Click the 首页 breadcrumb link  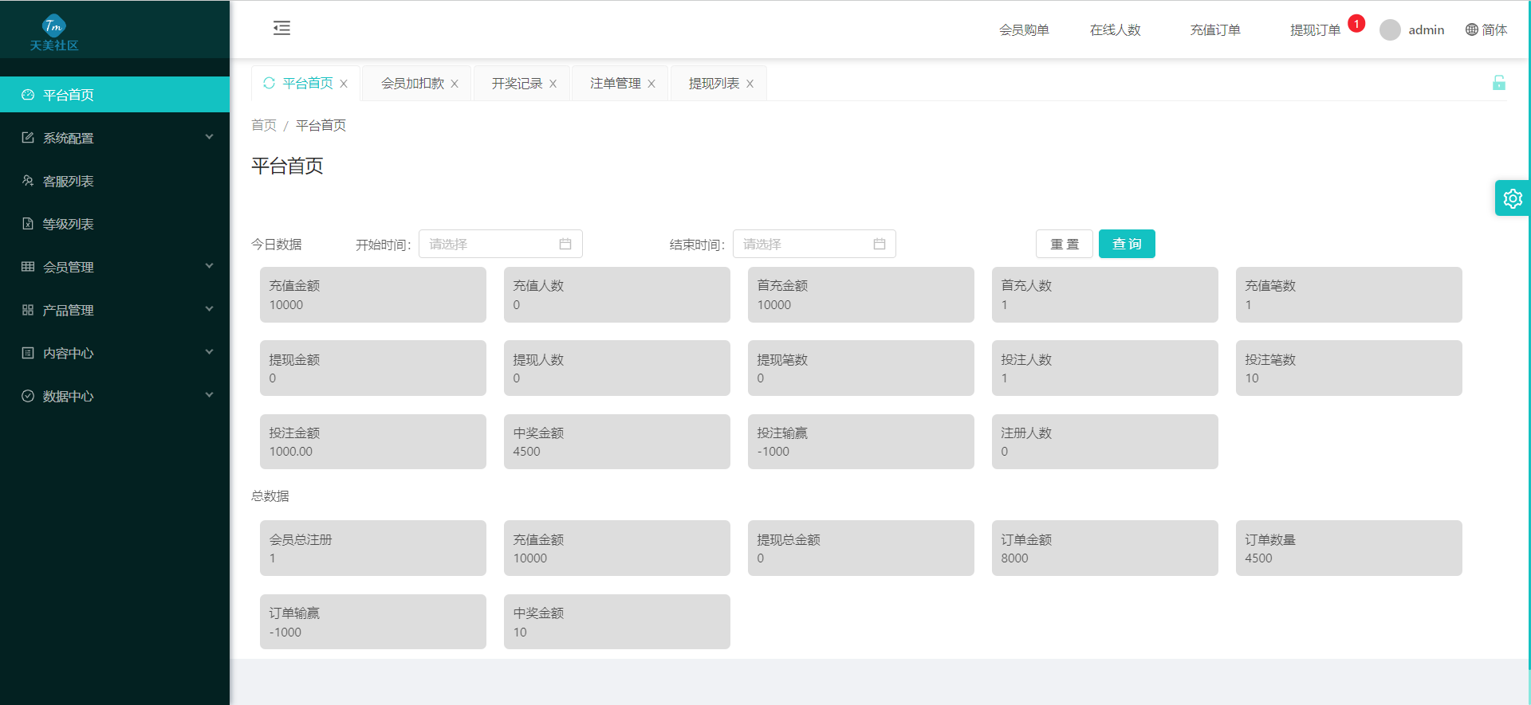264,125
